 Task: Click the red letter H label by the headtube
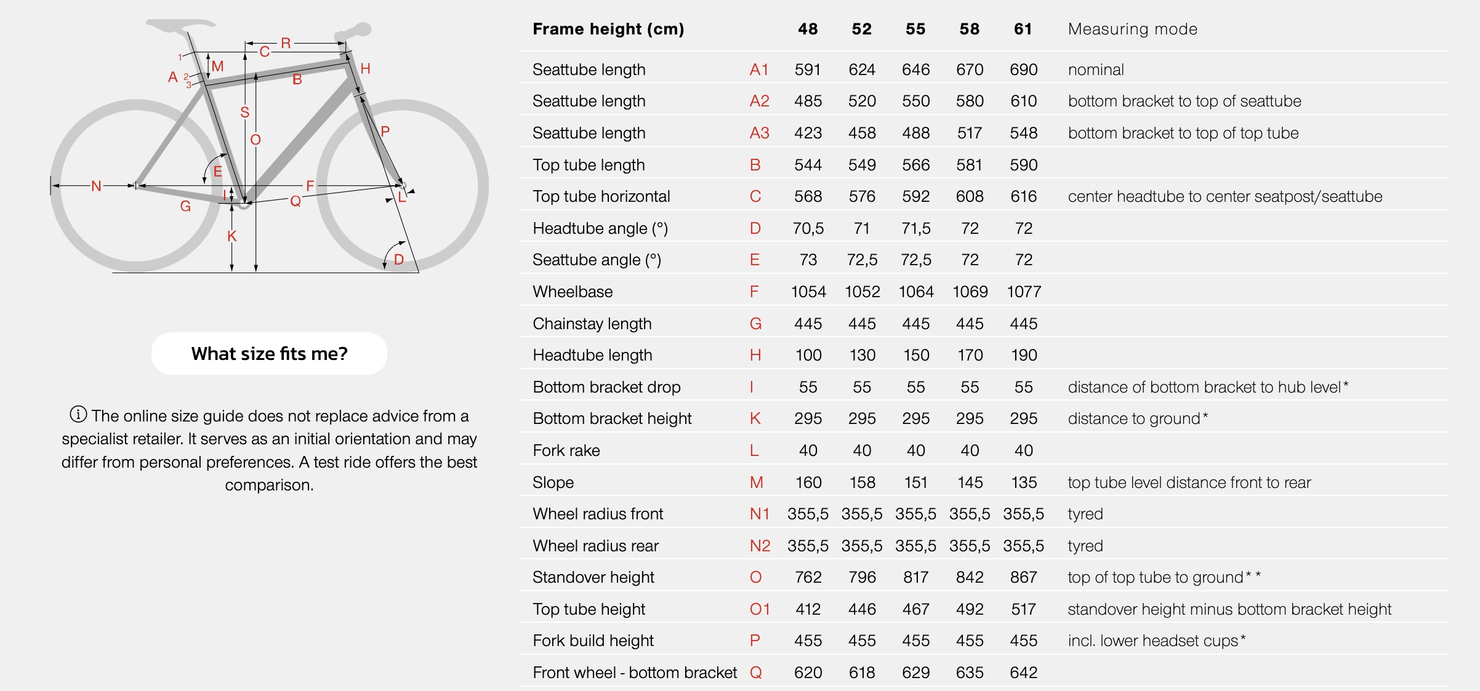(366, 68)
